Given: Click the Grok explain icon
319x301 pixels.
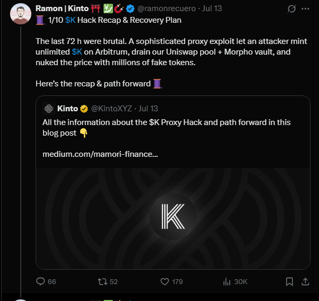Looking at the screenshot, I should coord(291,9).
